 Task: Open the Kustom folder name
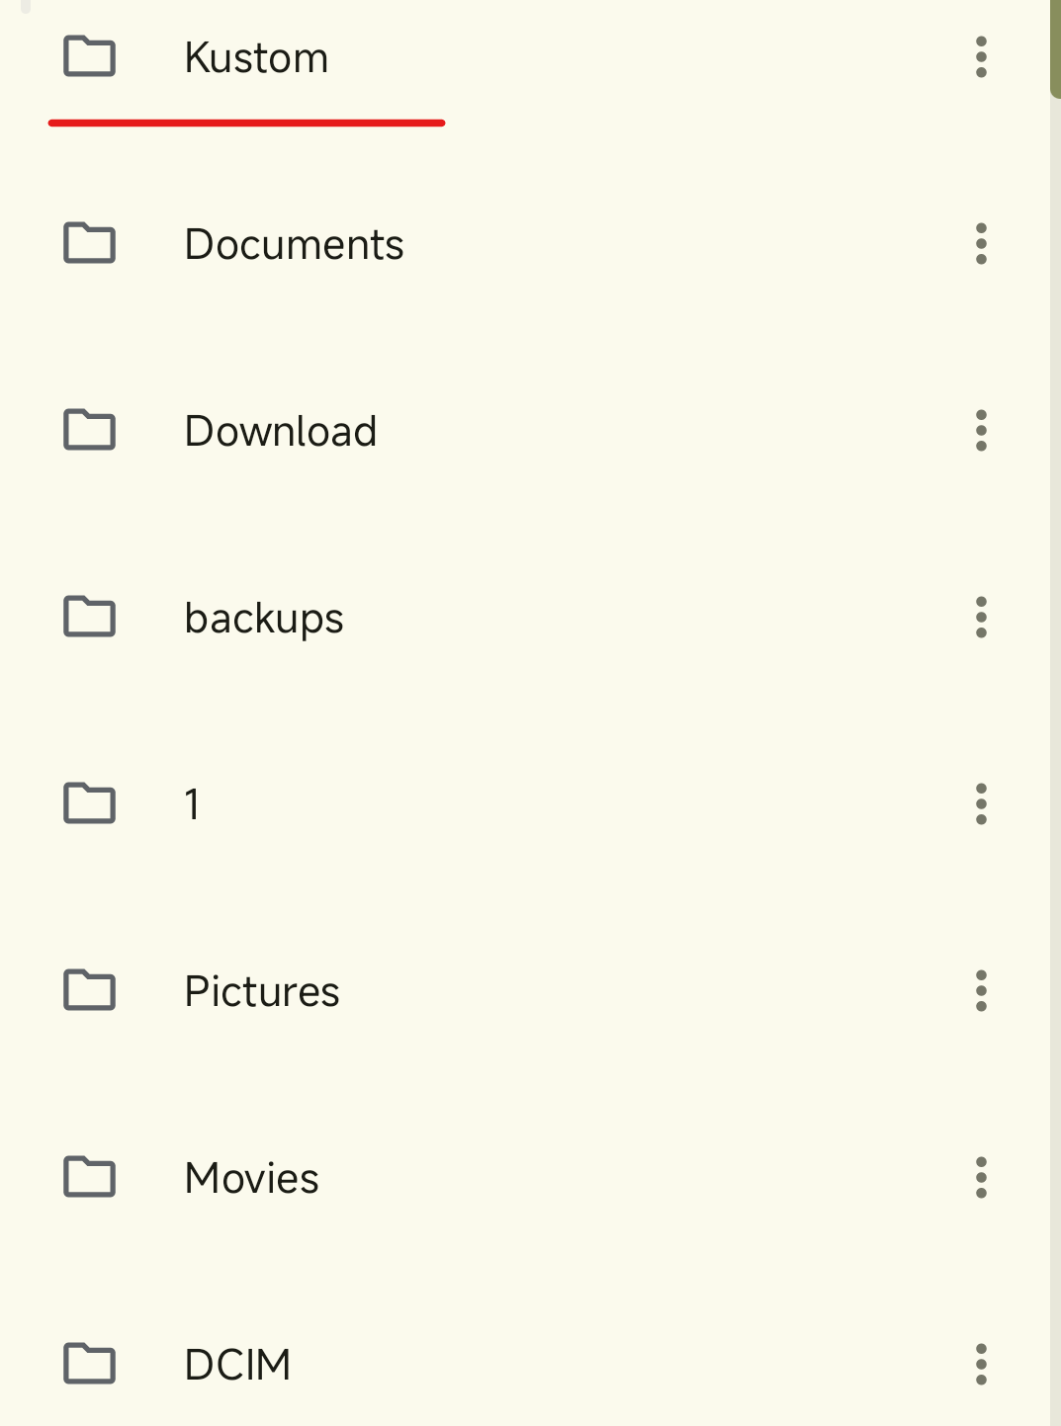(x=256, y=57)
